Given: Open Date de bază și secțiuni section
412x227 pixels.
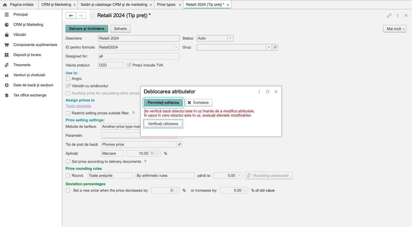Looking at the screenshot, I should [x=33, y=85].
